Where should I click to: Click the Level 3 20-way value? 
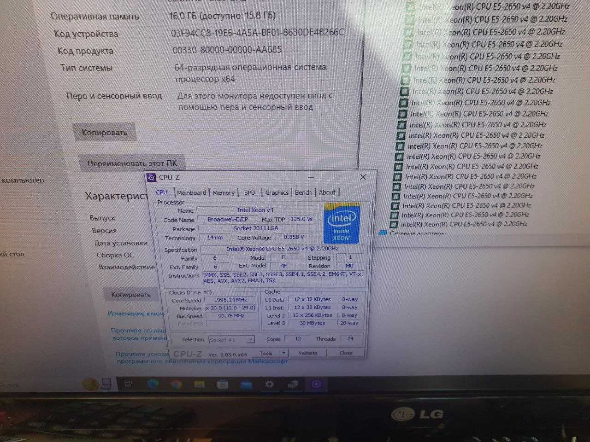tap(349, 323)
